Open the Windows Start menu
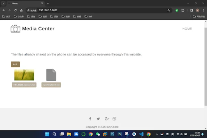Screen dimensions: 207x138 tap(47, 134)
